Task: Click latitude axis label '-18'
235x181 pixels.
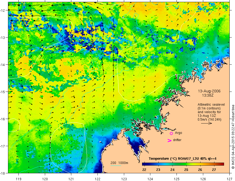Action: [3, 173]
